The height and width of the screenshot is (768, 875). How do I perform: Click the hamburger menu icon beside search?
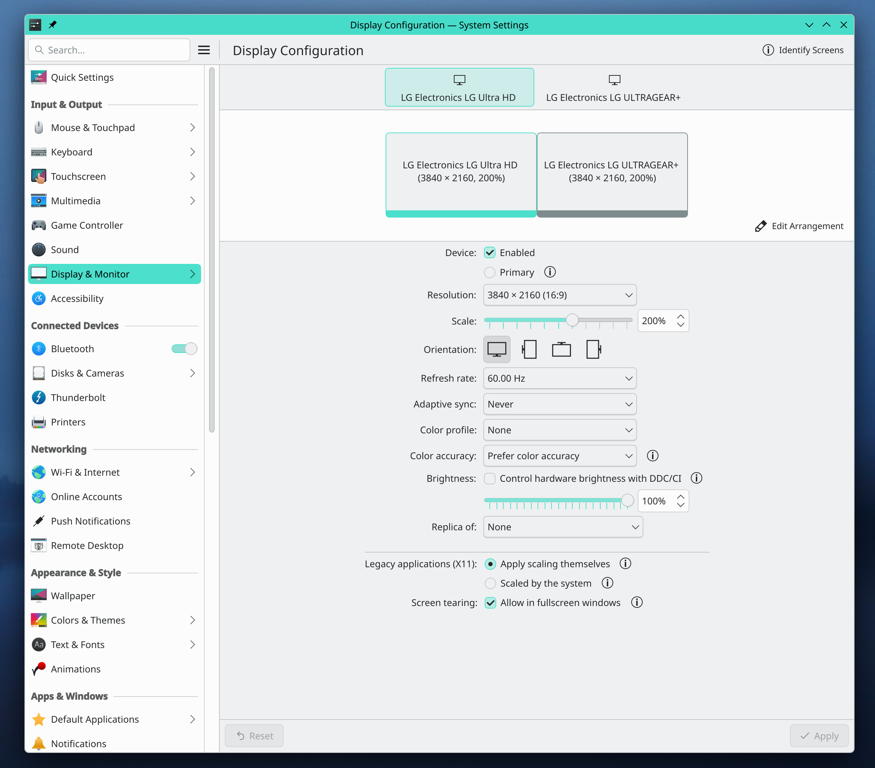tap(204, 50)
